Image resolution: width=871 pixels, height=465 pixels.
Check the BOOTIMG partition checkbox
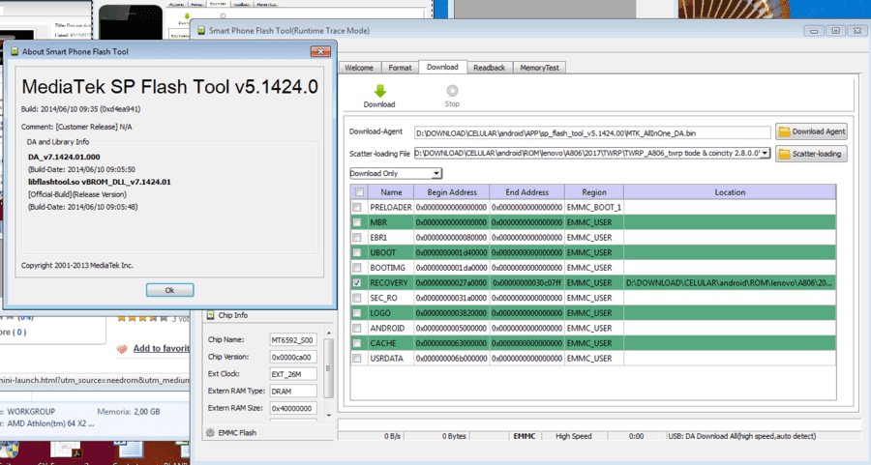[357, 268]
